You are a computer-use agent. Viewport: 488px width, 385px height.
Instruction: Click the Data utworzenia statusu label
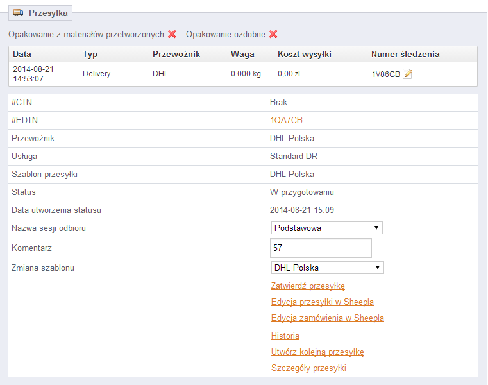coord(56,210)
